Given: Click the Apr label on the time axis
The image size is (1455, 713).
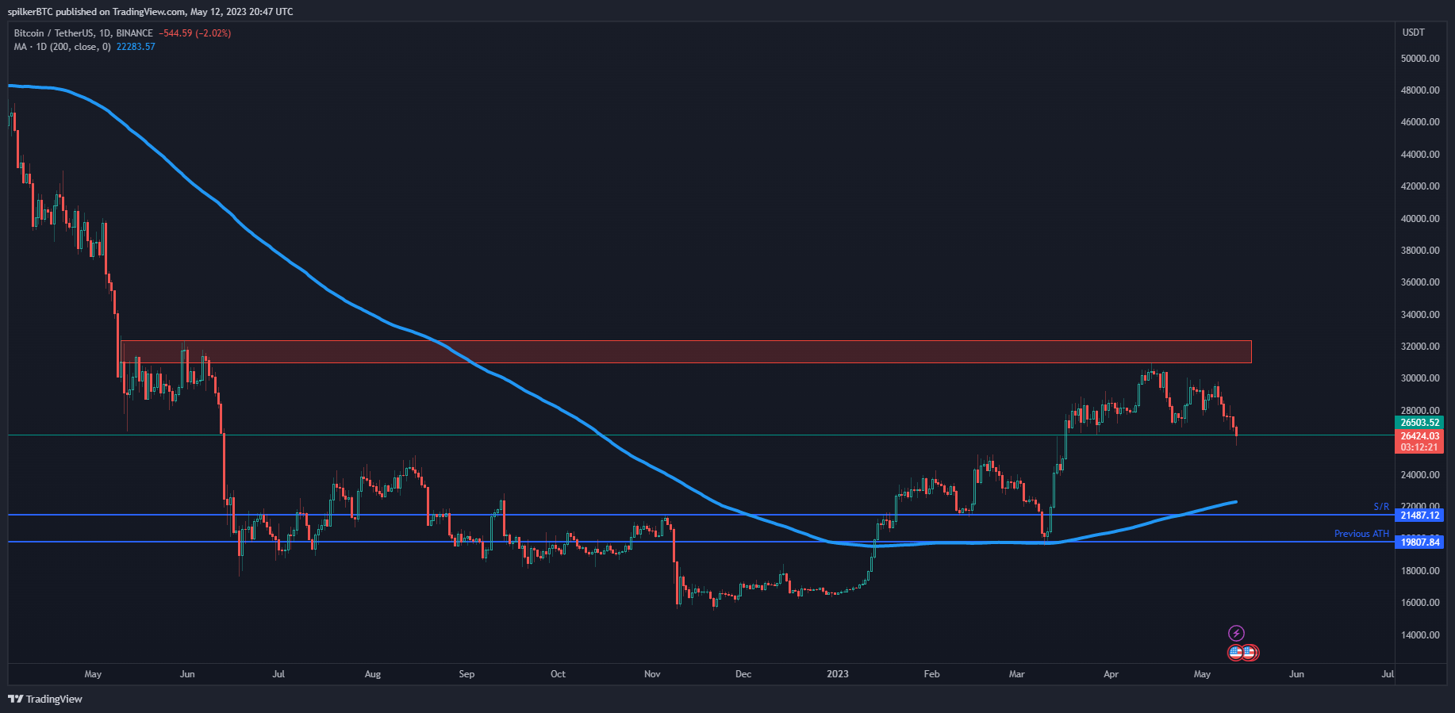Looking at the screenshot, I should point(1111,674).
